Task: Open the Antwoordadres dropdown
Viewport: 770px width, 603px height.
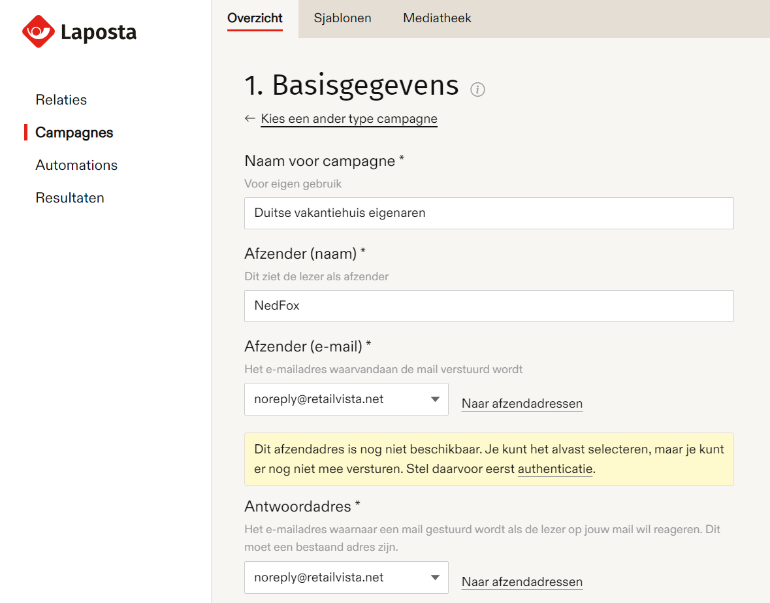Action: pyautogui.click(x=435, y=578)
